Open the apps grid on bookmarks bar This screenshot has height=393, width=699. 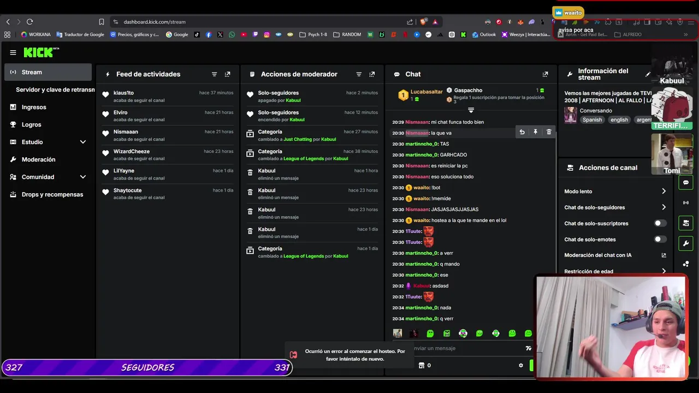[x=7, y=34]
